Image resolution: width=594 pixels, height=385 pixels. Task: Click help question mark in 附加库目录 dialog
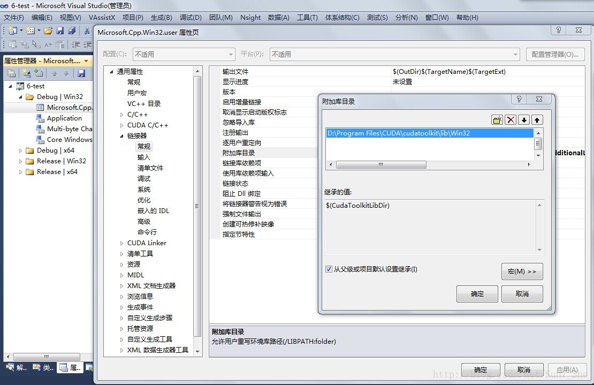pyautogui.click(x=519, y=99)
